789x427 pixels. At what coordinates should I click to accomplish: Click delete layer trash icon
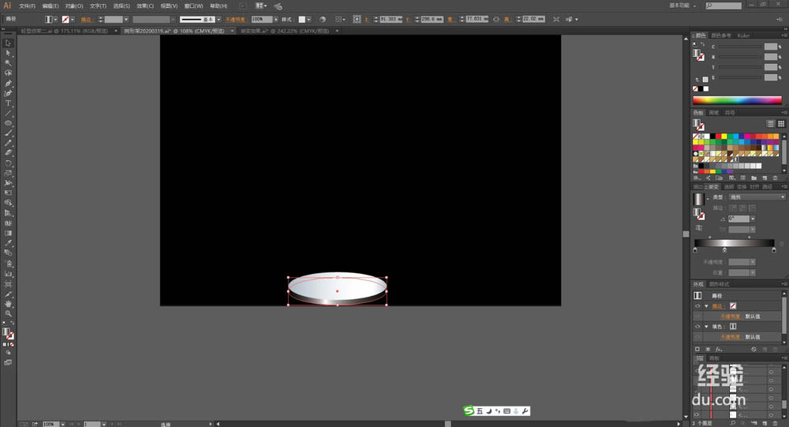tap(776, 424)
